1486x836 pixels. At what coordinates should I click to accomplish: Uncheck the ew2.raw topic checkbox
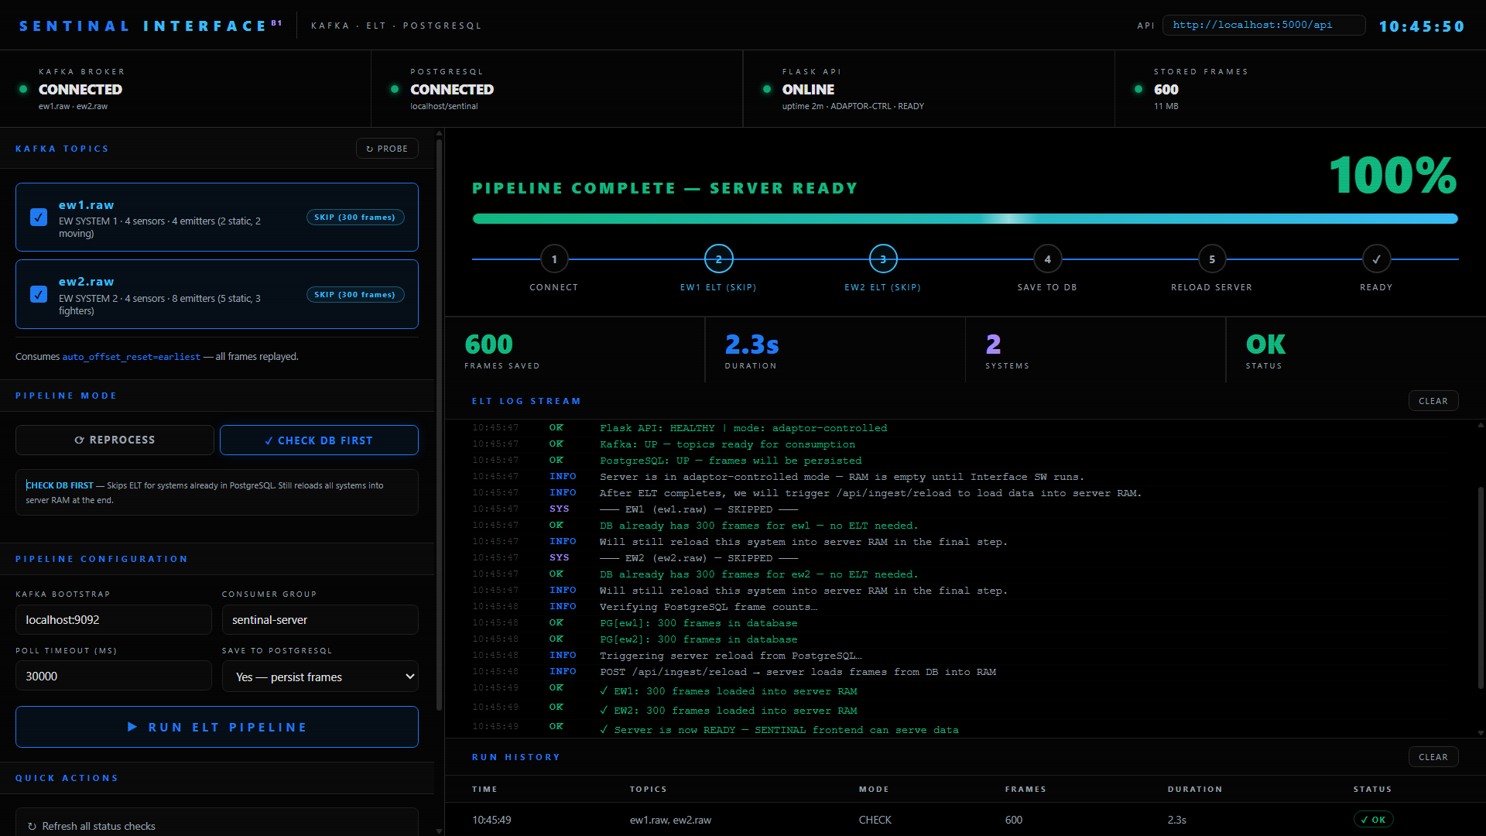click(x=39, y=294)
